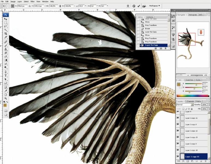
Task: Select the Move tool
Action: [6, 19]
